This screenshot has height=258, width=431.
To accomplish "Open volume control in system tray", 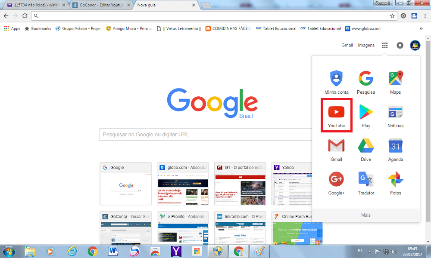I will pyautogui.click(x=394, y=252).
